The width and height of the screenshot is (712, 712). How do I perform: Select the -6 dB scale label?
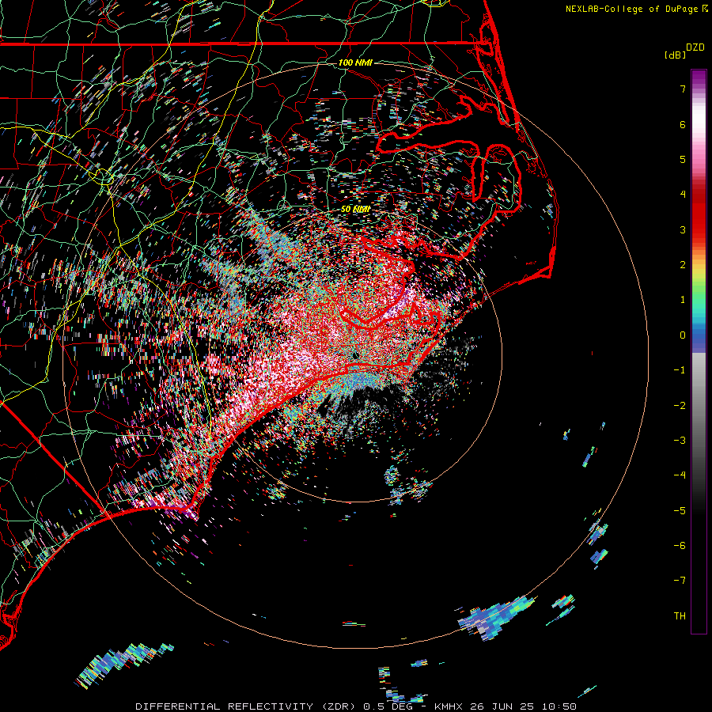click(x=680, y=546)
